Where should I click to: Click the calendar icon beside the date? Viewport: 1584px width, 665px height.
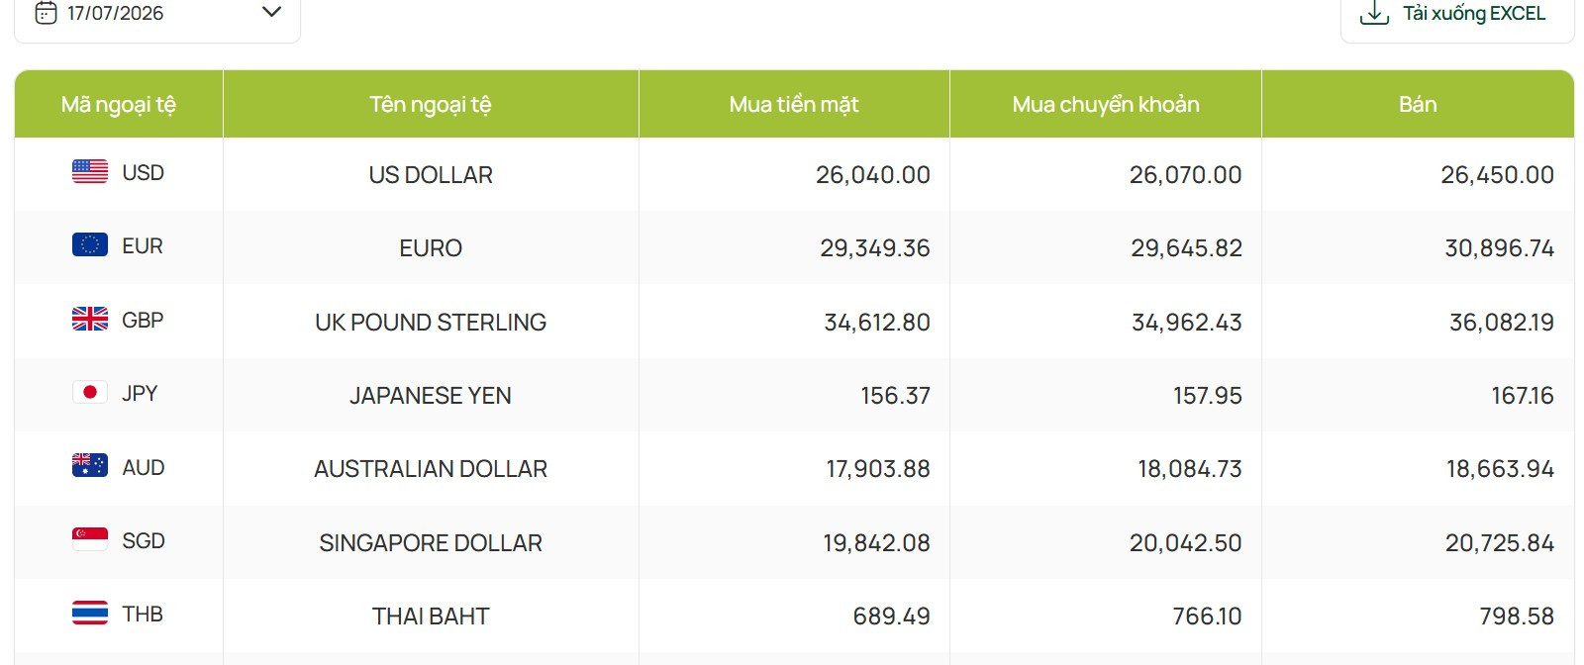46,13
